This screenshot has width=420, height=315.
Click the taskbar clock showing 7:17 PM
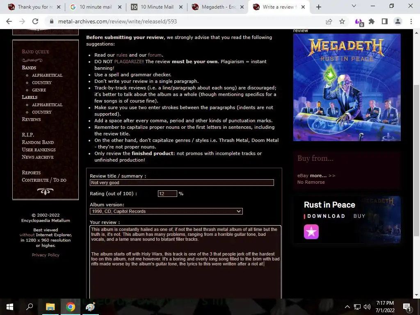[x=385, y=307]
